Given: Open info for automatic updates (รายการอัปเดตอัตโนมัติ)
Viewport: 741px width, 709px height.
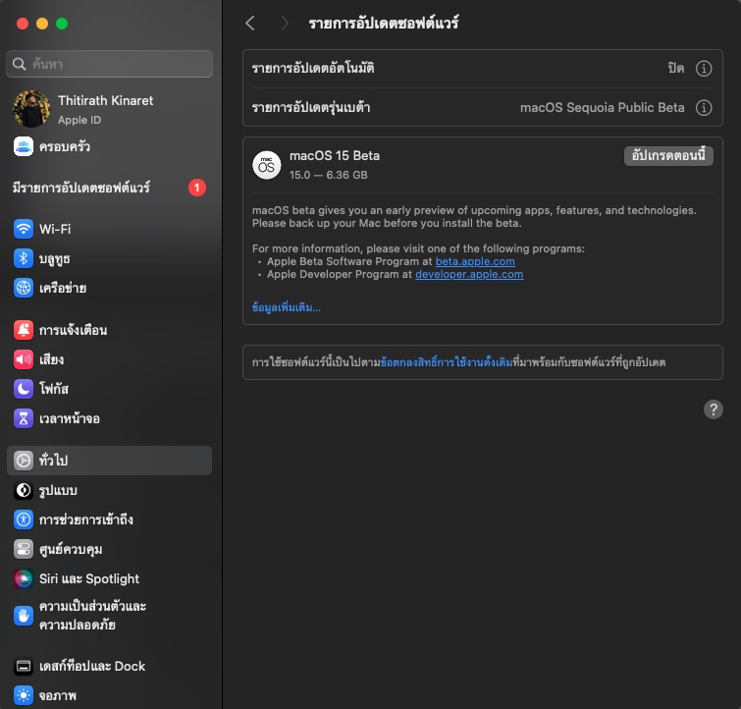Looking at the screenshot, I should tap(703, 69).
